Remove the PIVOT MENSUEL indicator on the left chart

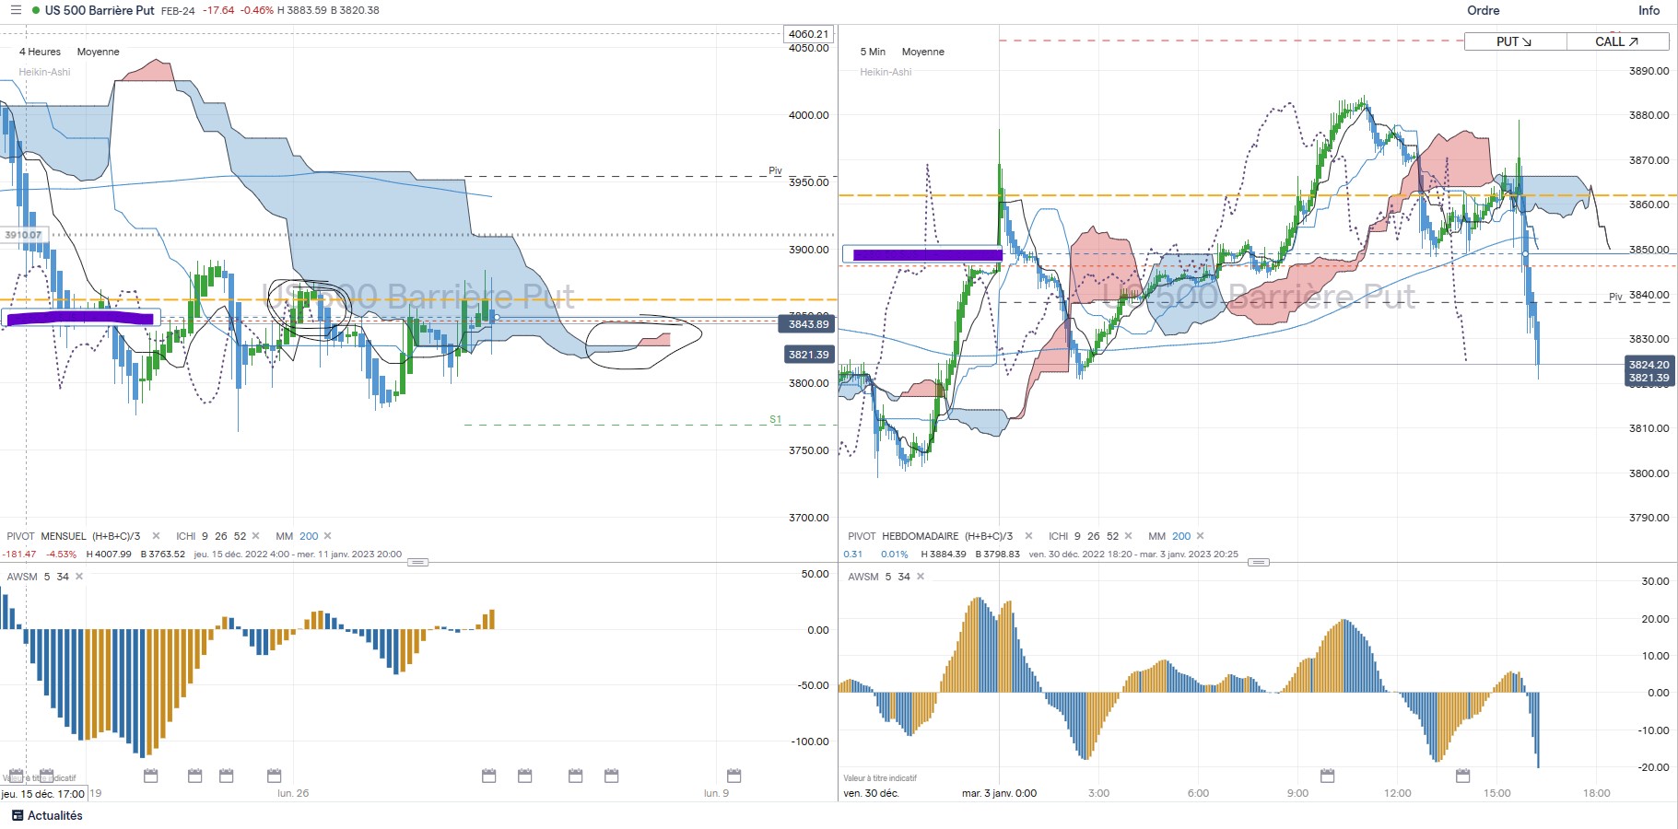156,536
